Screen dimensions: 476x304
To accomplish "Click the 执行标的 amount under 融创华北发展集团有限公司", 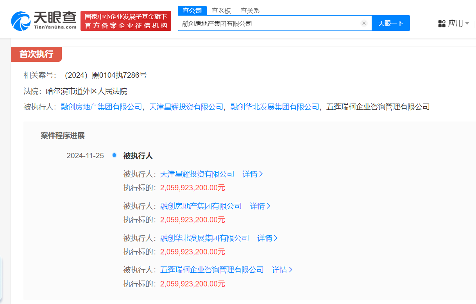I will pos(193,252).
